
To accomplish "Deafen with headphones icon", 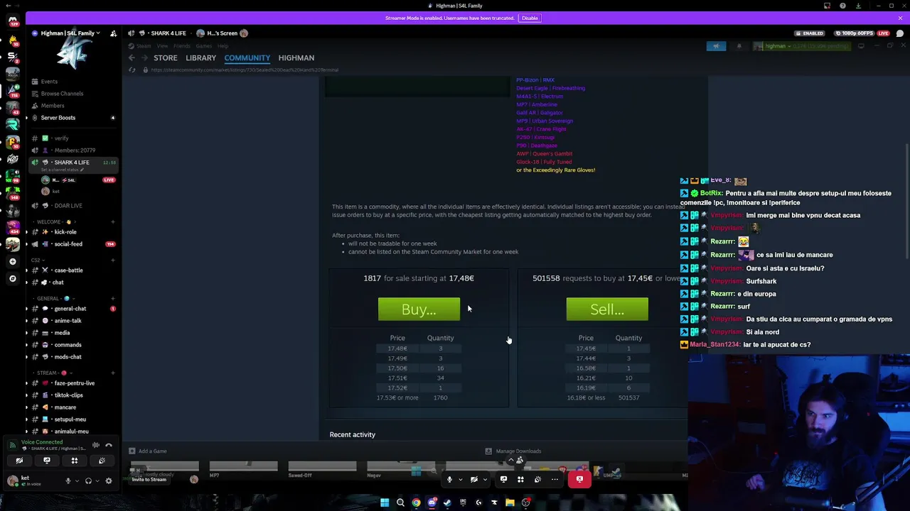I will pos(88,481).
